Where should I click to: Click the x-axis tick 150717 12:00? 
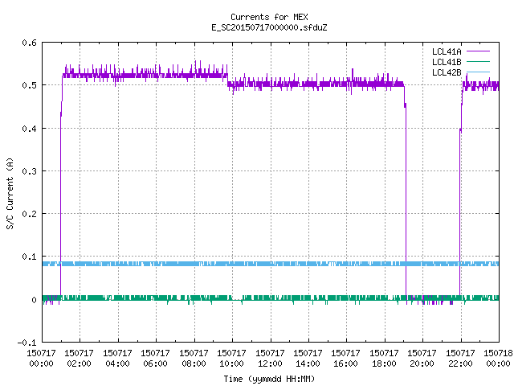pyautogui.click(x=270, y=358)
